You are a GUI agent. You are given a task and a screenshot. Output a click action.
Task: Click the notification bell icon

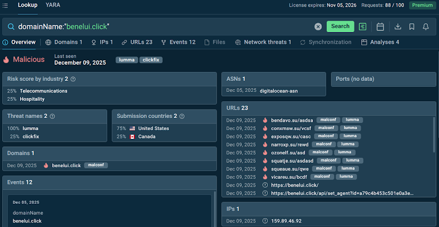point(426,27)
